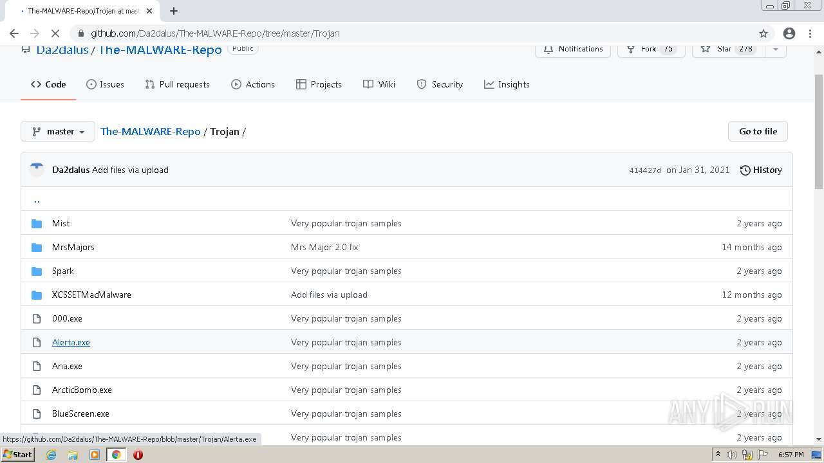824x463 pixels.
Task: Open the ArcticBomb.exe file
Action: (x=82, y=390)
